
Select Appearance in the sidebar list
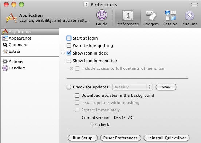coord(30,38)
